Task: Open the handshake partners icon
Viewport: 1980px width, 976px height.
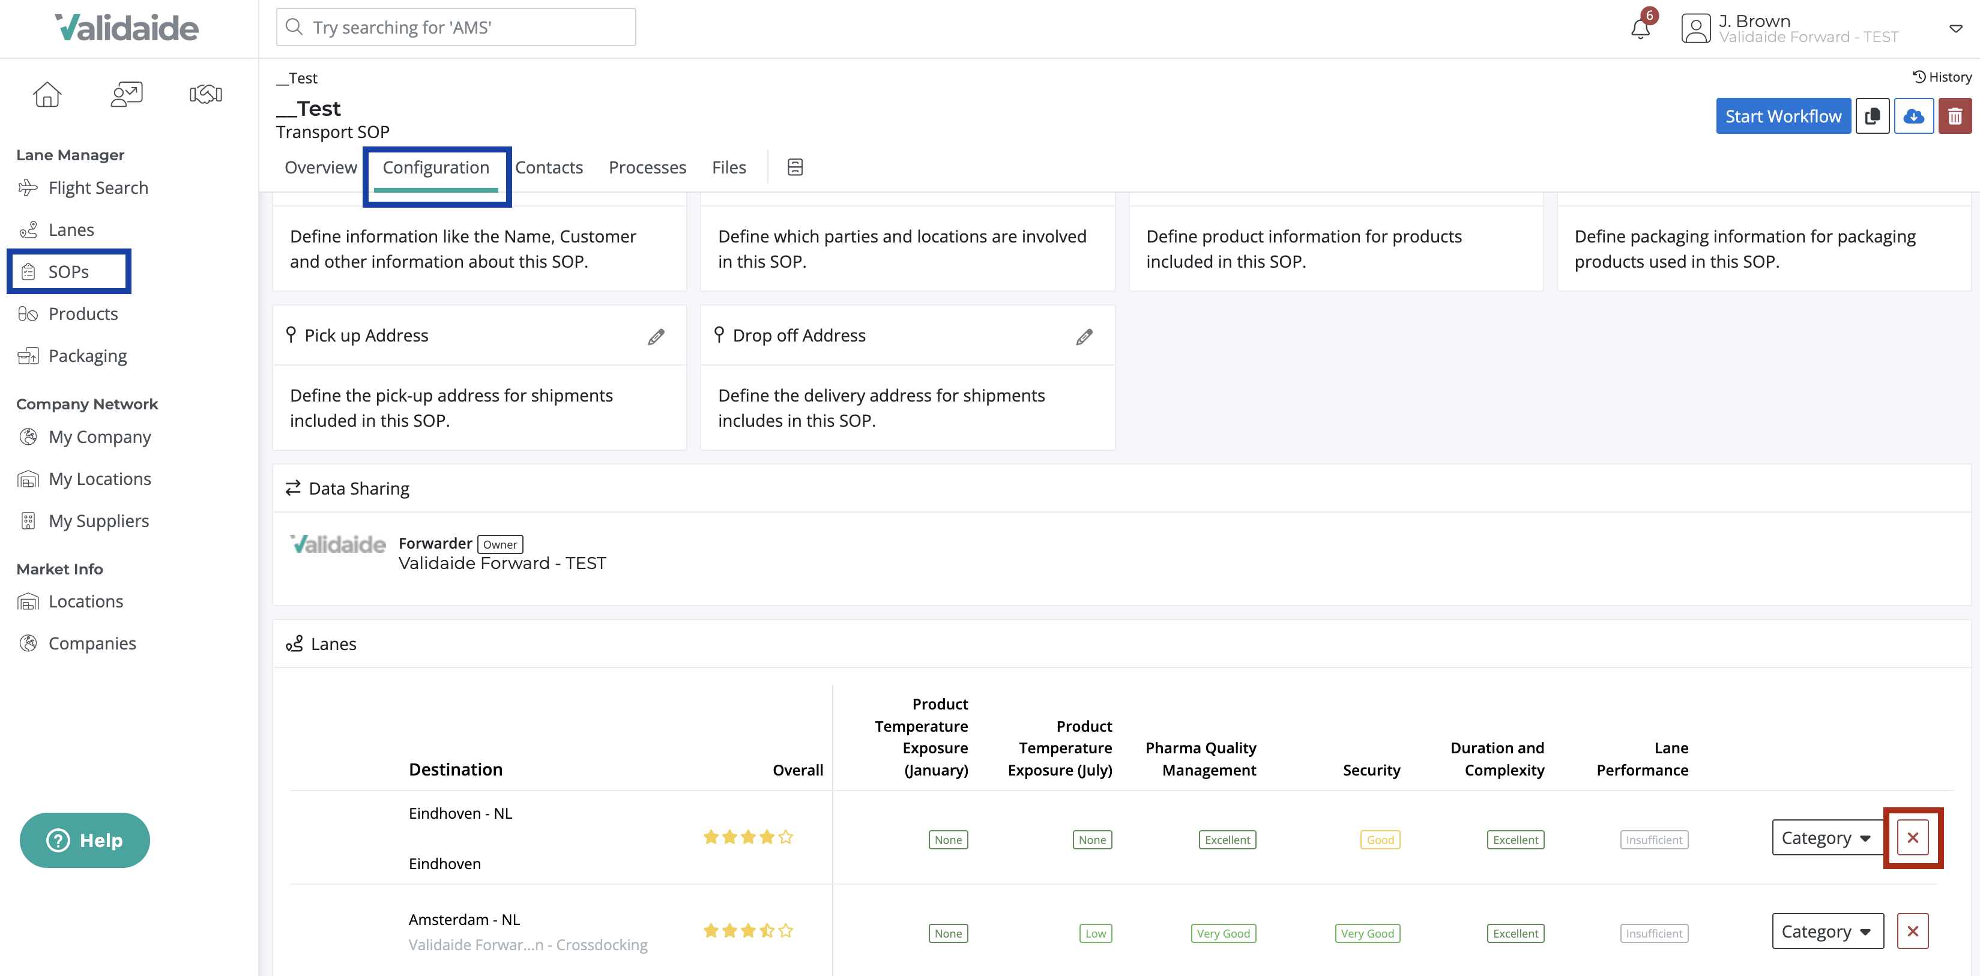Action: 206,94
